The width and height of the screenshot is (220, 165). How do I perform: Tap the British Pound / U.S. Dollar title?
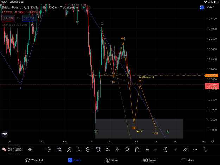tap(21, 8)
